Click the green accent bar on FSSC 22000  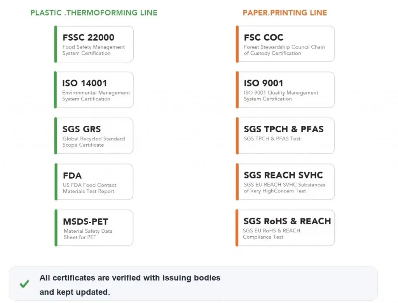(56, 44)
